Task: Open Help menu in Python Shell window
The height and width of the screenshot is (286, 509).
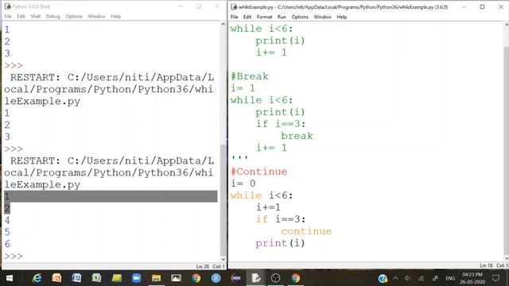Action: tap(116, 16)
